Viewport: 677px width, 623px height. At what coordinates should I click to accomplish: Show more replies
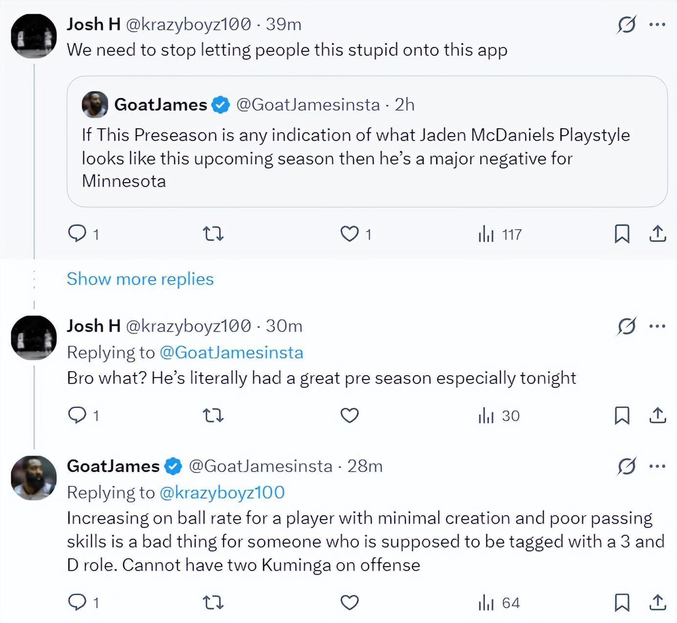point(140,279)
